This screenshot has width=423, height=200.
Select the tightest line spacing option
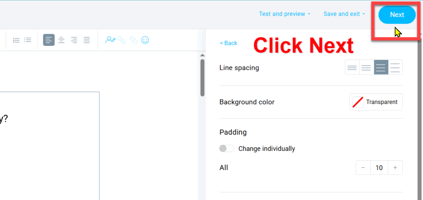coord(352,68)
